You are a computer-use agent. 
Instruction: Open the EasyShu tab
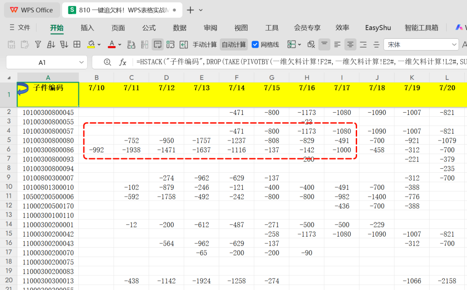(378, 28)
